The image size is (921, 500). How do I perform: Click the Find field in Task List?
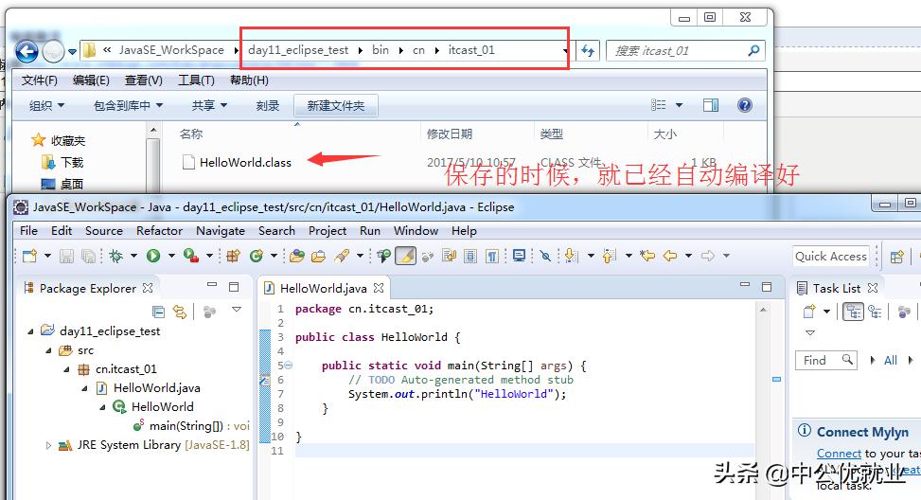825,360
